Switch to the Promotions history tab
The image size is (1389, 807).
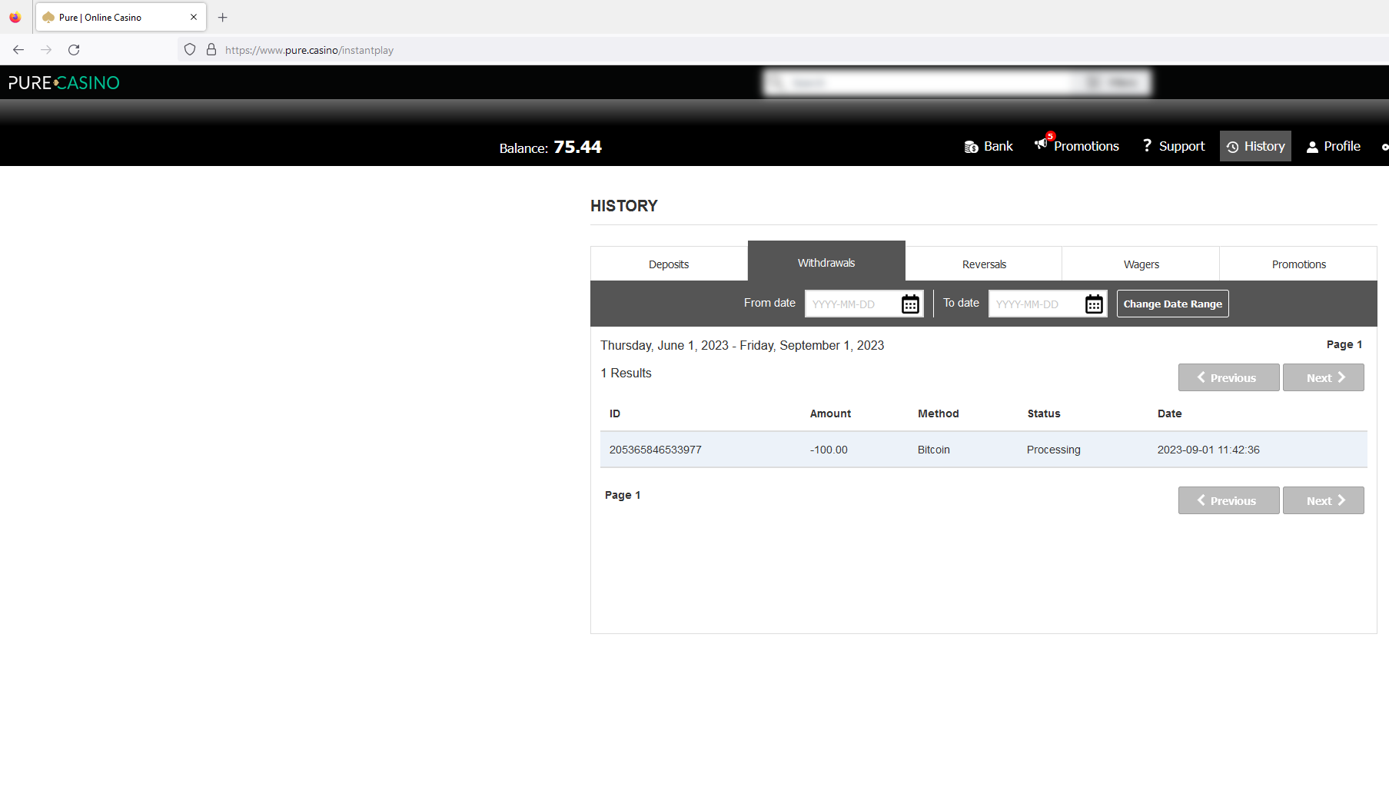pyautogui.click(x=1298, y=264)
